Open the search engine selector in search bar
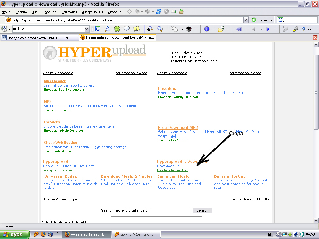The width and height of the screenshot is (319, 239). point(281,20)
